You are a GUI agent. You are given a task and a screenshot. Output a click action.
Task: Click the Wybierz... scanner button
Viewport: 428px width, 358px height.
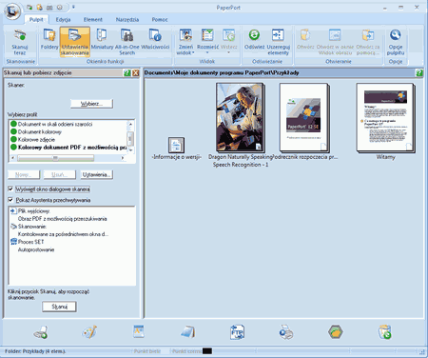(x=91, y=104)
